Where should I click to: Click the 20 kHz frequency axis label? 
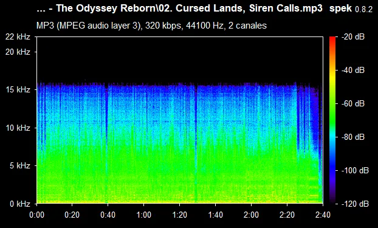click(18, 52)
